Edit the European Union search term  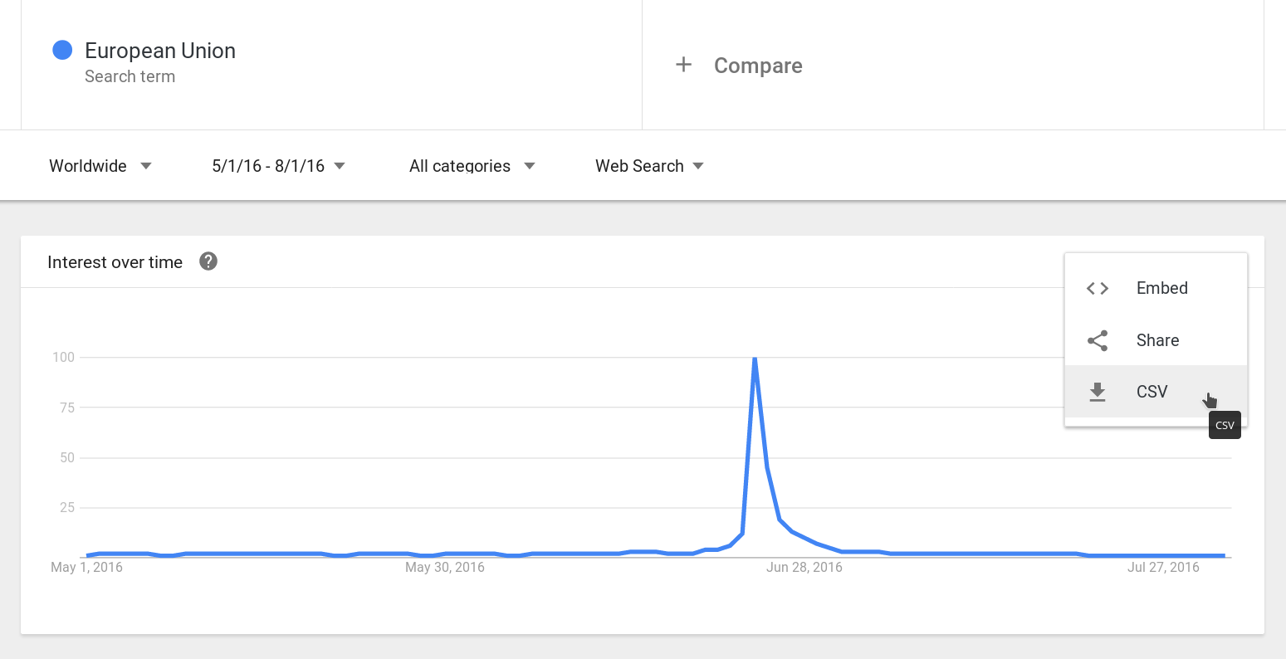coord(160,51)
